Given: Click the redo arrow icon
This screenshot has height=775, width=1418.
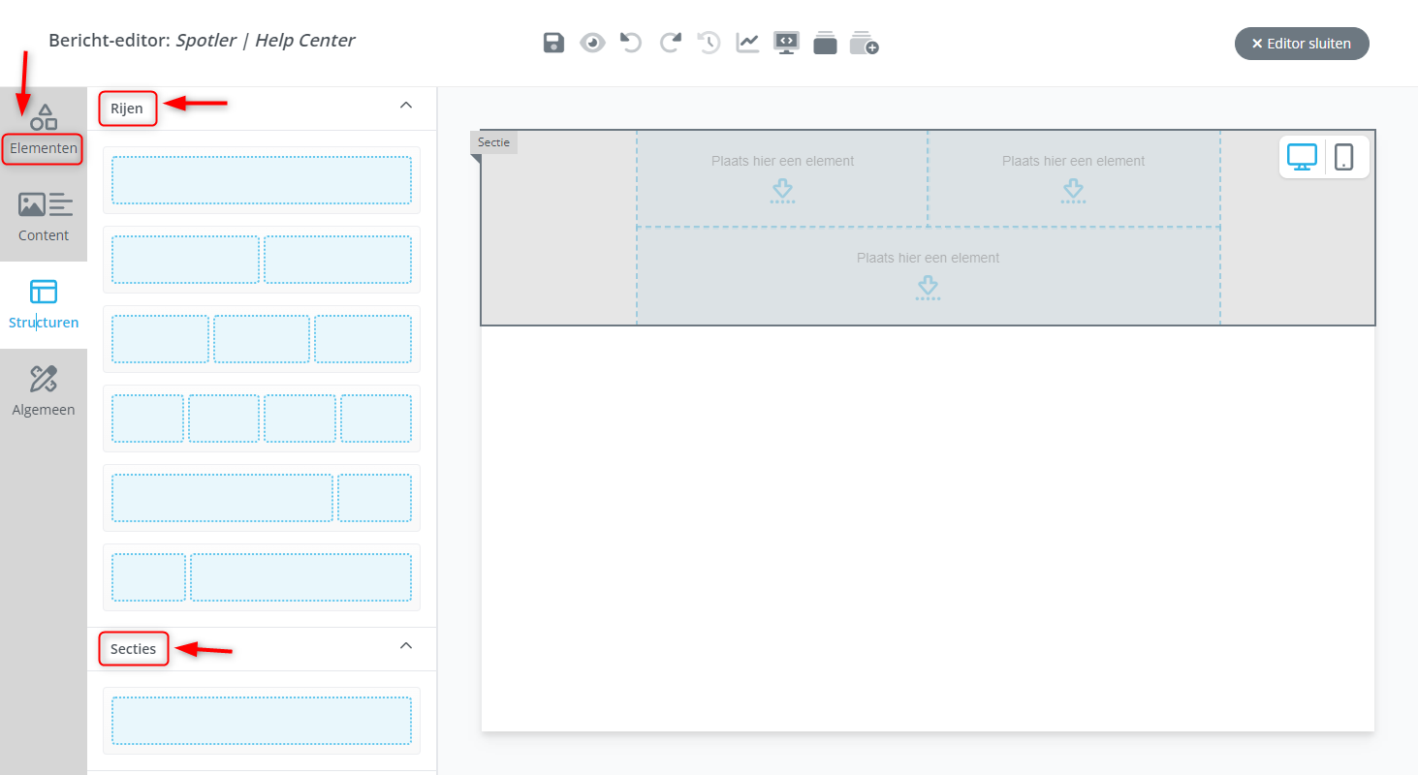Looking at the screenshot, I should tap(671, 43).
